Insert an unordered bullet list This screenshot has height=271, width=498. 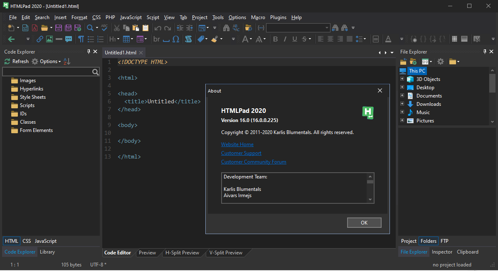[x=91, y=39]
